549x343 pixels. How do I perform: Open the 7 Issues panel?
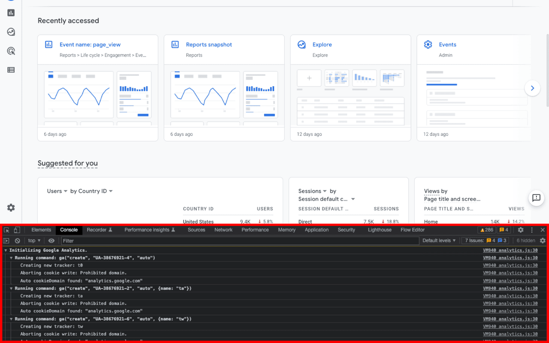tap(485, 241)
